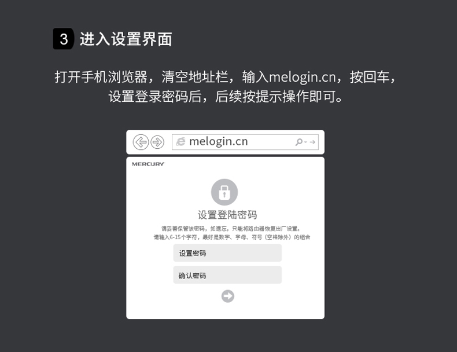Image resolution: width=457 pixels, height=352 pixels.
Task: Click the go arrow in address bar
Action: click(312, 142)
